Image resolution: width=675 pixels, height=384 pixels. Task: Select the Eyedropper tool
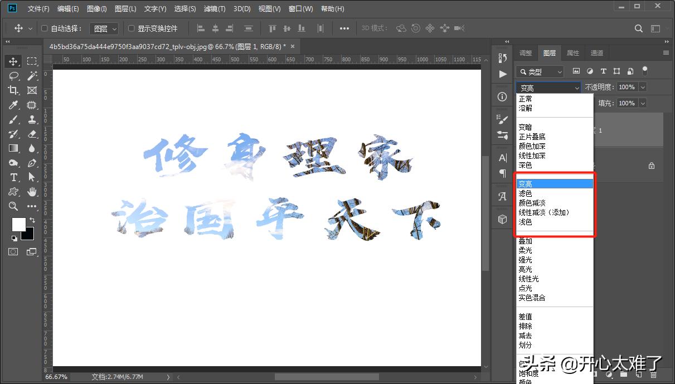pyautogui.click(x=13, y=105)
